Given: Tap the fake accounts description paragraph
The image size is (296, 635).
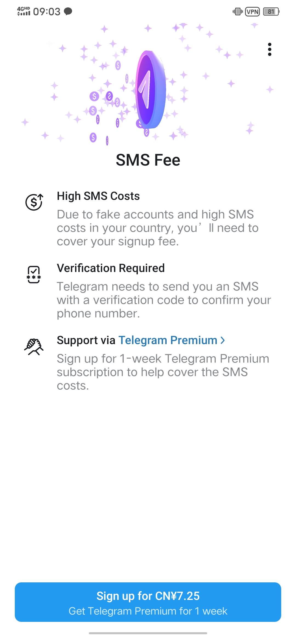Looking at the screenshot, I should pos(158,228).
